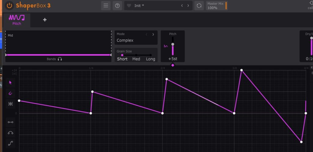Go to next preset arrow

click(188, 5)
